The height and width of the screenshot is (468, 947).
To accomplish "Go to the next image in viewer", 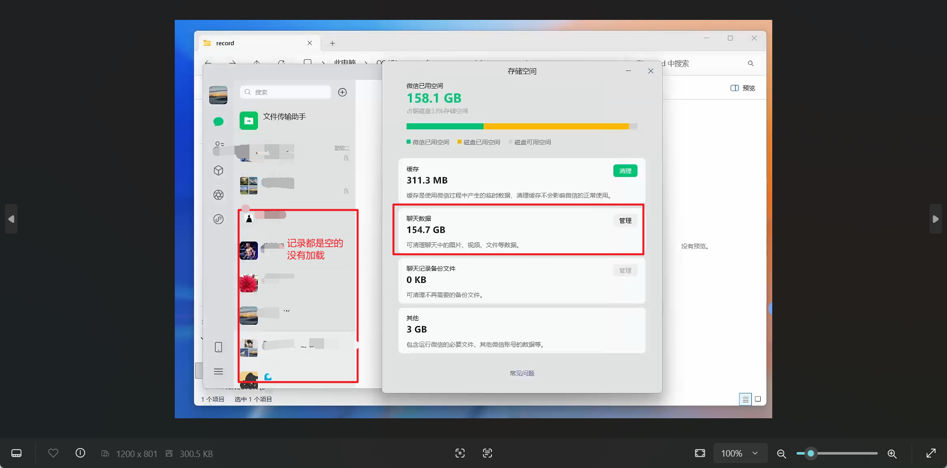I will click(x=936, y=219).
